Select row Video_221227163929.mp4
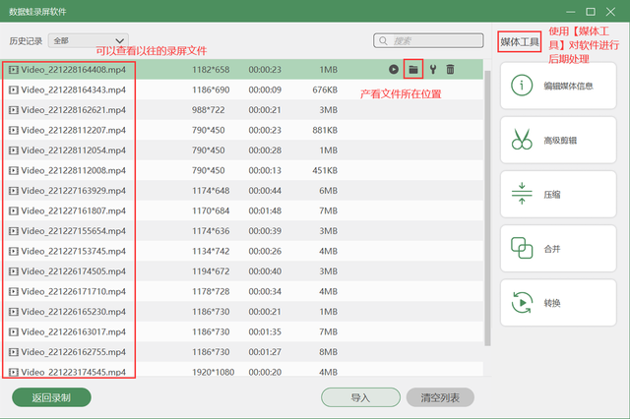Viewport: 630px width, 419px height. click(x=242, y=191)
